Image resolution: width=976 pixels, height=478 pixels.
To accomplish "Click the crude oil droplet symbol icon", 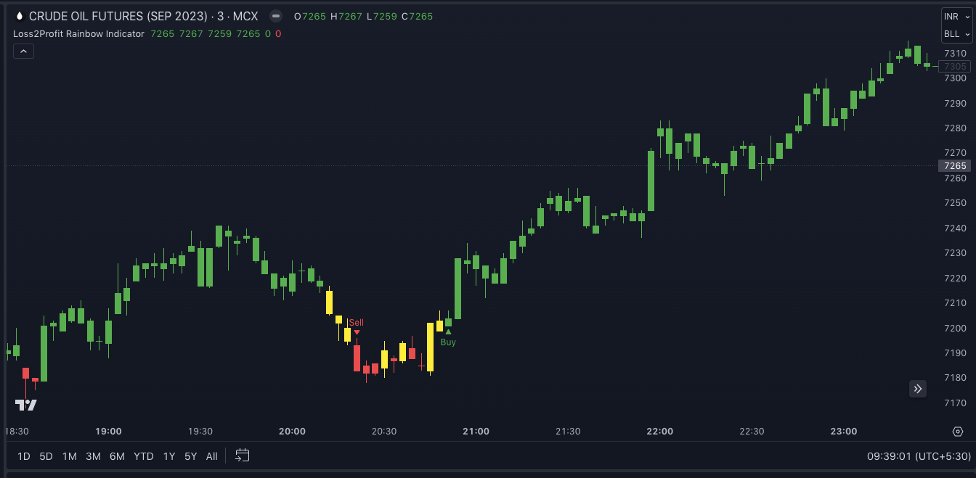I will [x=19, y=16].
